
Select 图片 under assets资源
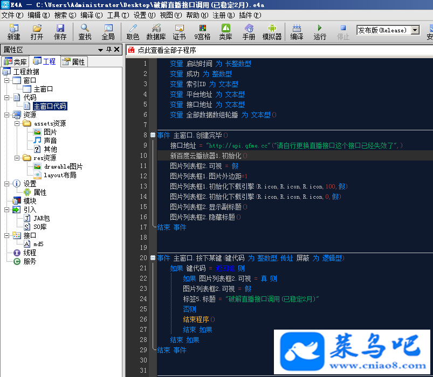[x=50, y=132]
